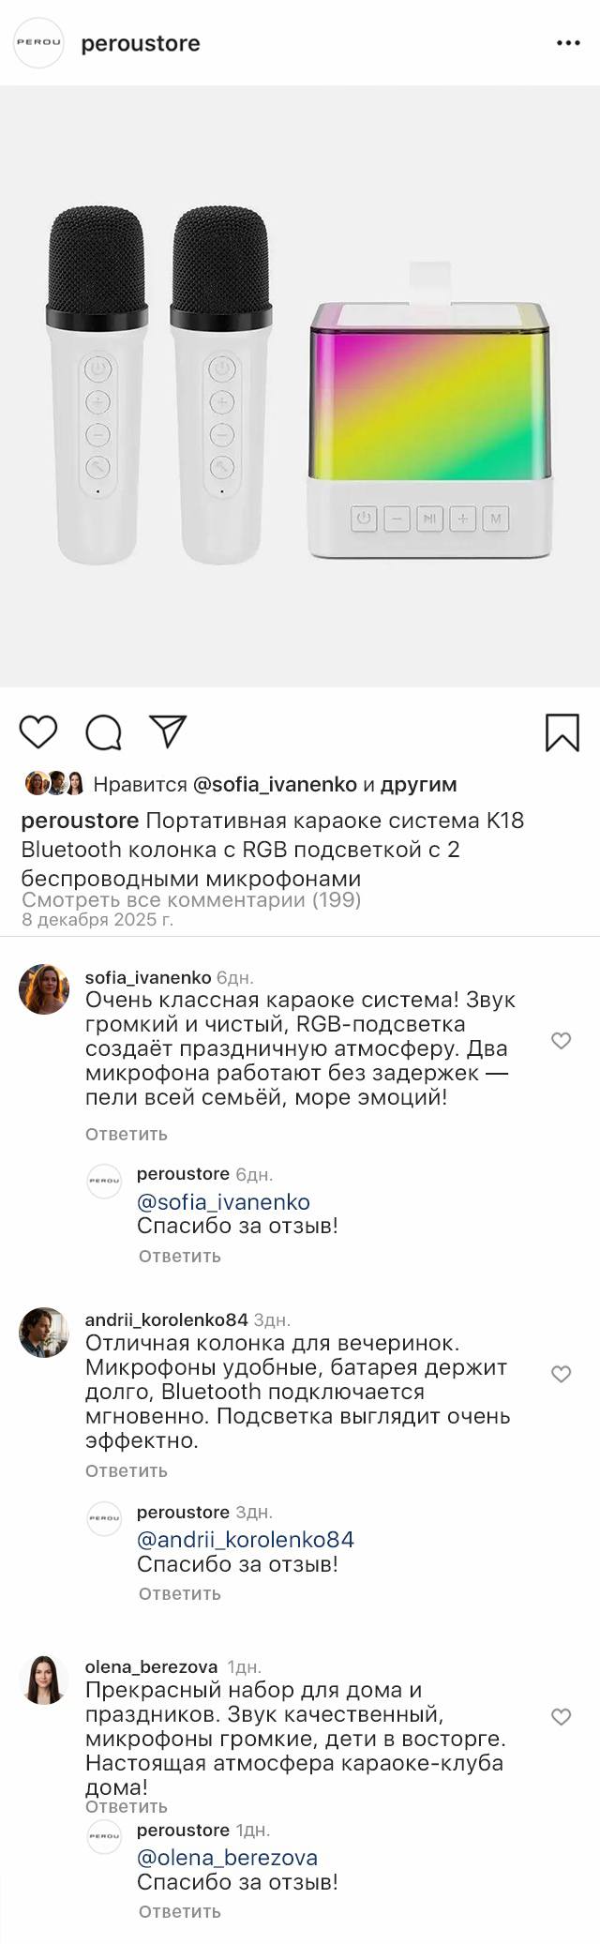The image size is (600, 1944).
Task: Open the three-dot more options menu
Action: pyautogui.click(x=568, y=44)
